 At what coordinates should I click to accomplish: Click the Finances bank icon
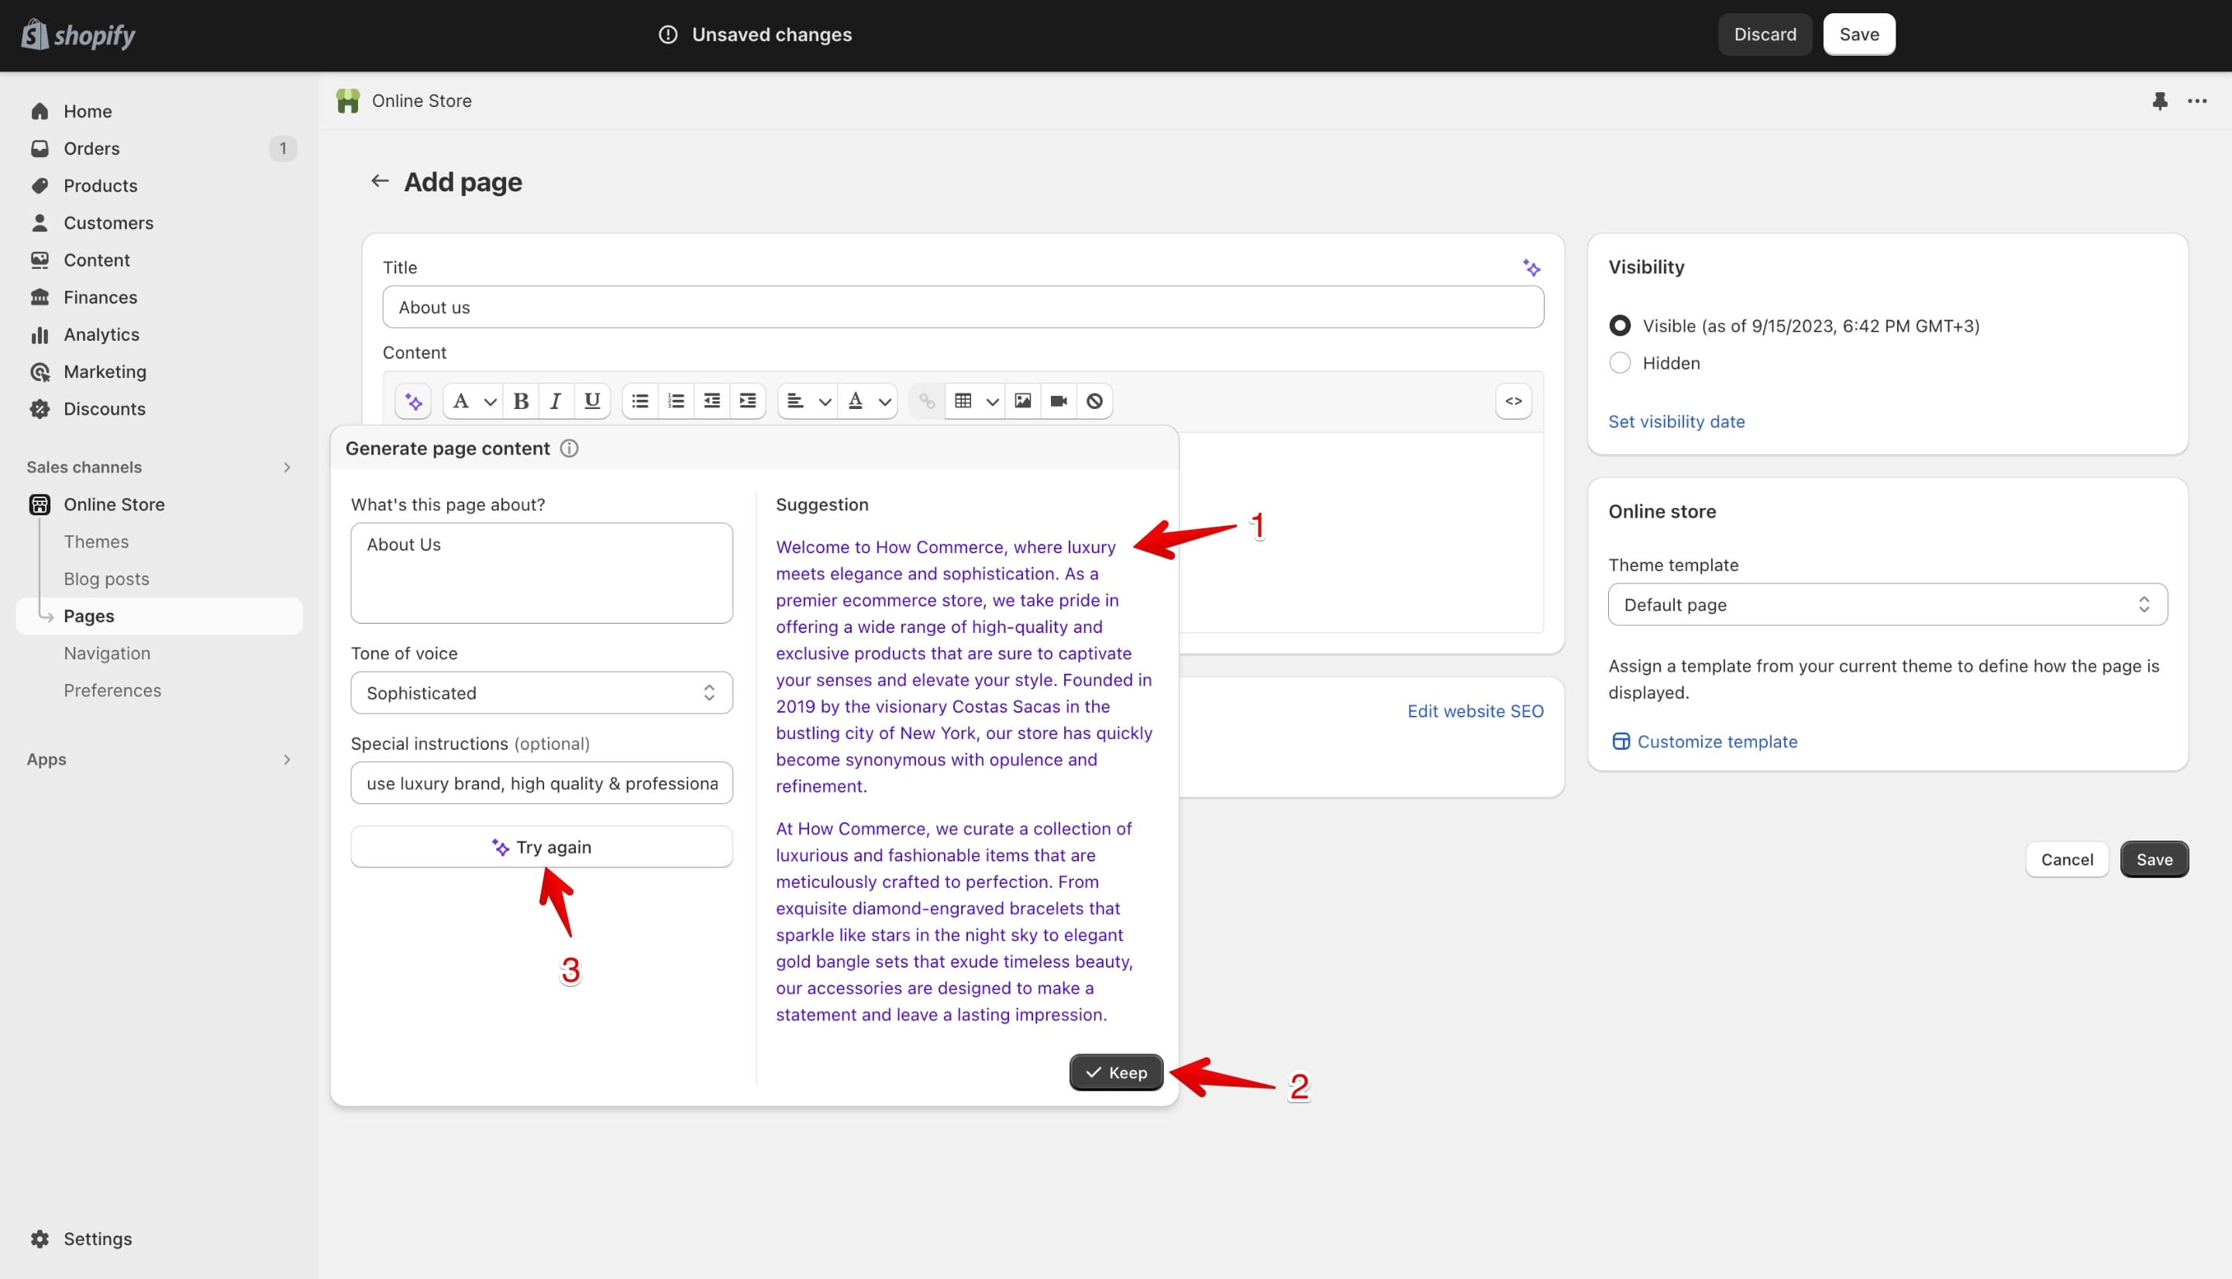[x=40, y=297]
